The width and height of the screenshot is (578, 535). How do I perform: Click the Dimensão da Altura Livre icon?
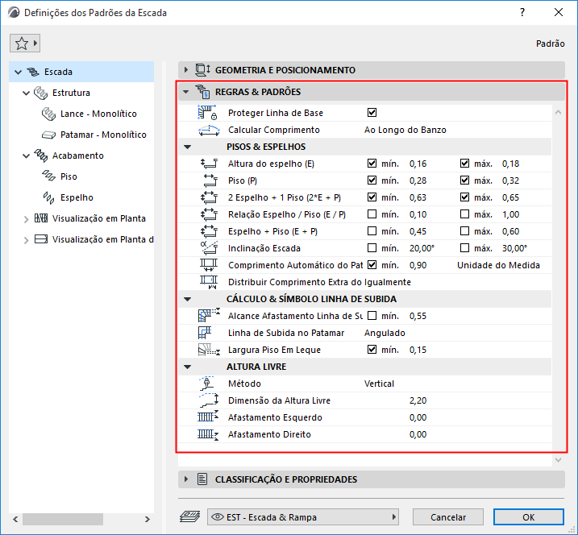coord(209,400)
